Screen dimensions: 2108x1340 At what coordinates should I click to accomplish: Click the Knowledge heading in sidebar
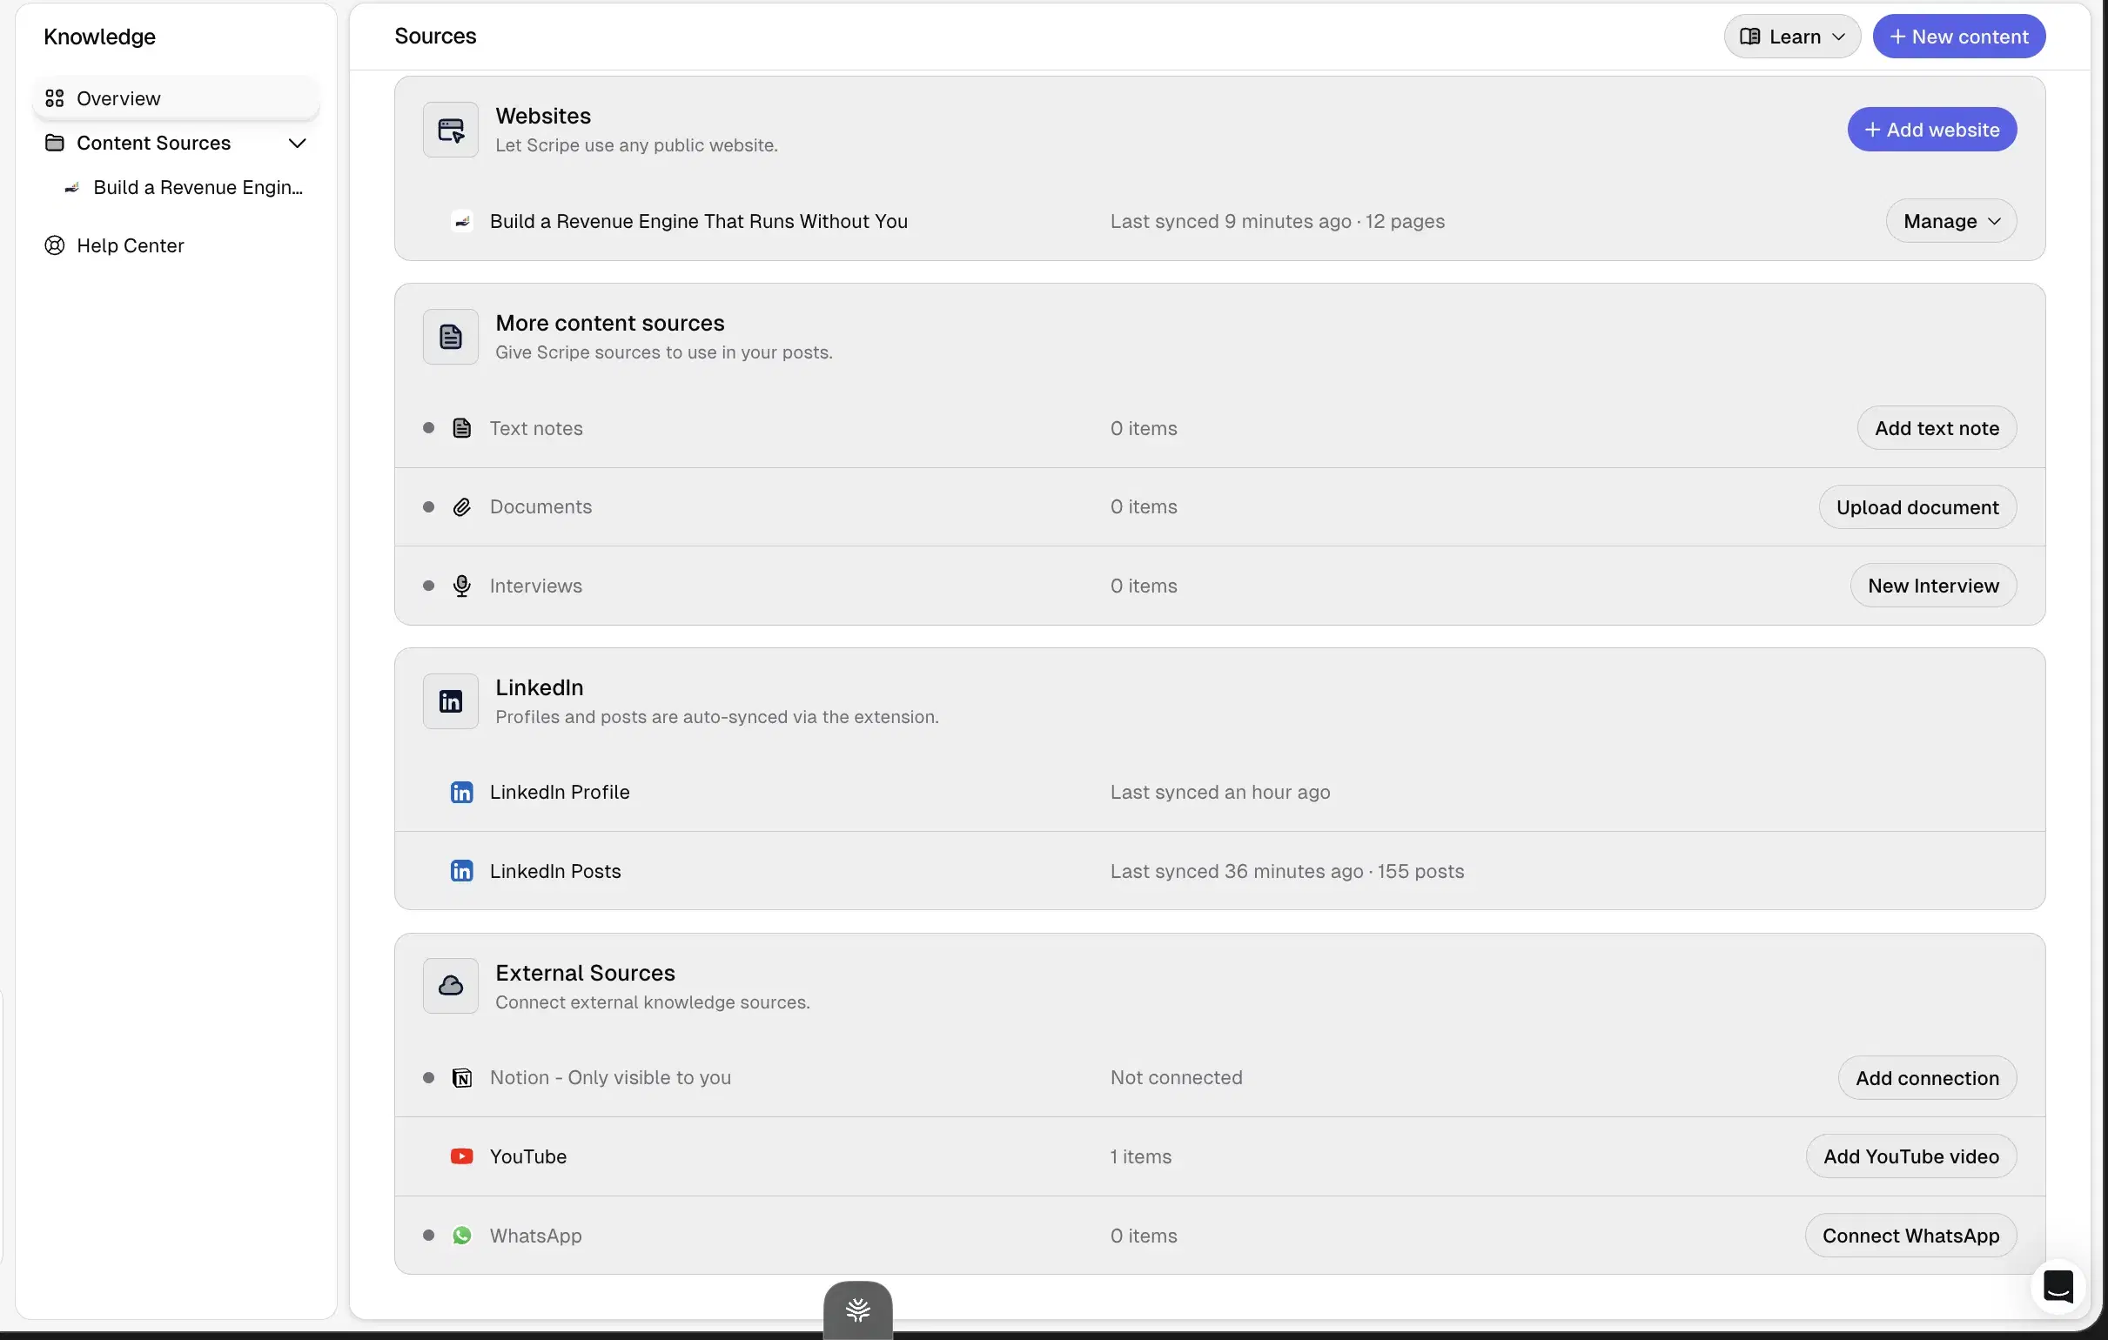pos(100,37)
